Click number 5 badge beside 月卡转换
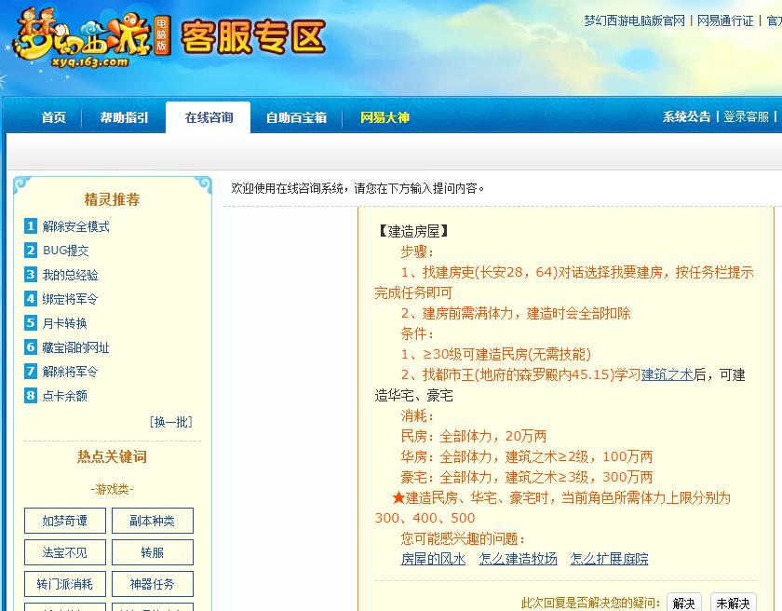The height and width of the screenshot is (611, 782). click(x=31, y=322)
